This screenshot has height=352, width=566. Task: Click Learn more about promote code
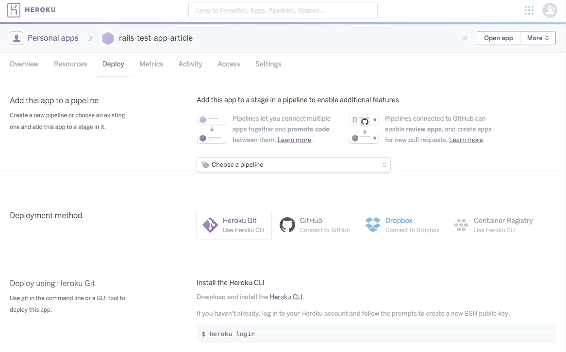(x=294, y=140)
